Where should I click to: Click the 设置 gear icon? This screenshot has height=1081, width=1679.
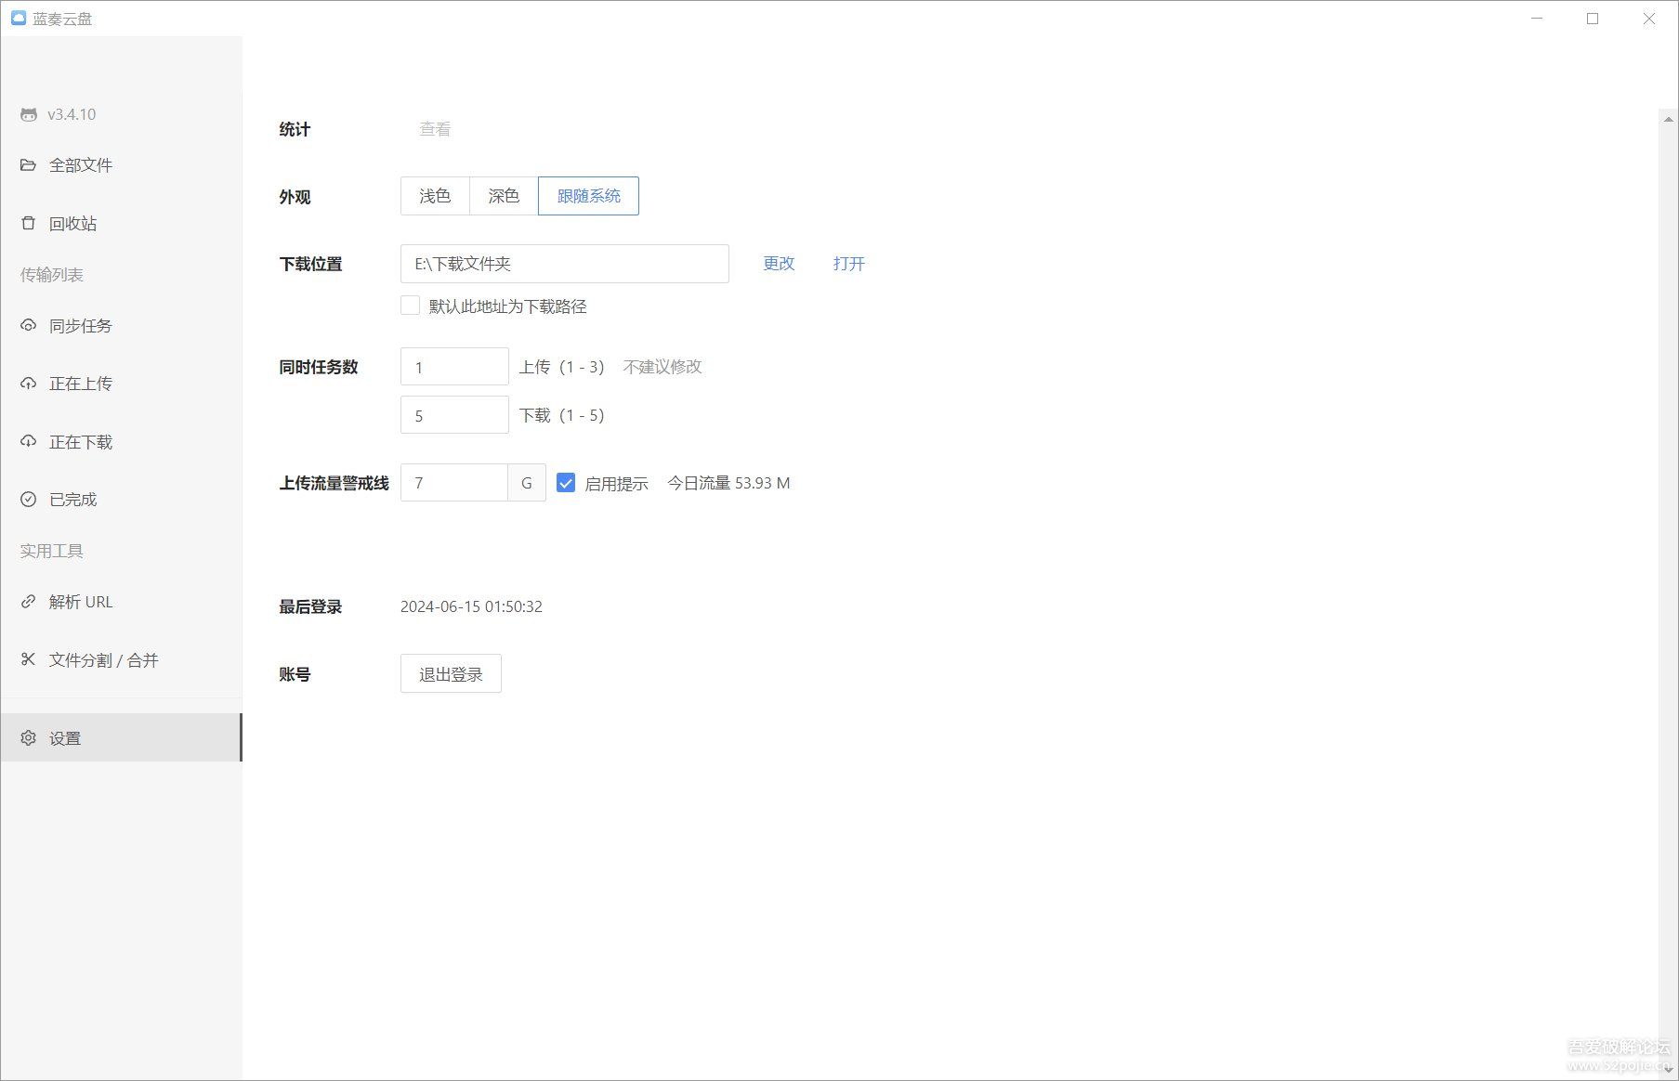point(29,738)
